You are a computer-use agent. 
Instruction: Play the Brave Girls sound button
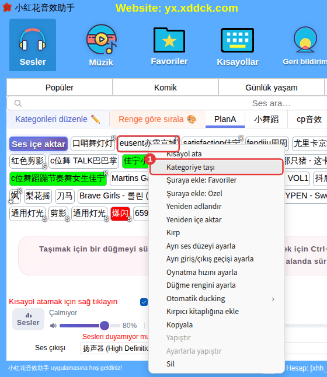[x=113, y=196]
